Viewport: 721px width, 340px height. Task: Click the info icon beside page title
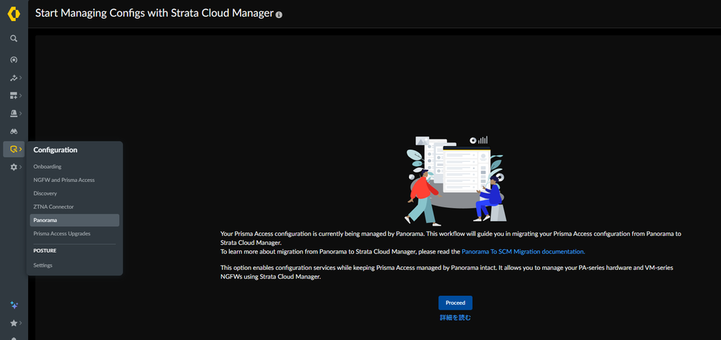point(279,14)
